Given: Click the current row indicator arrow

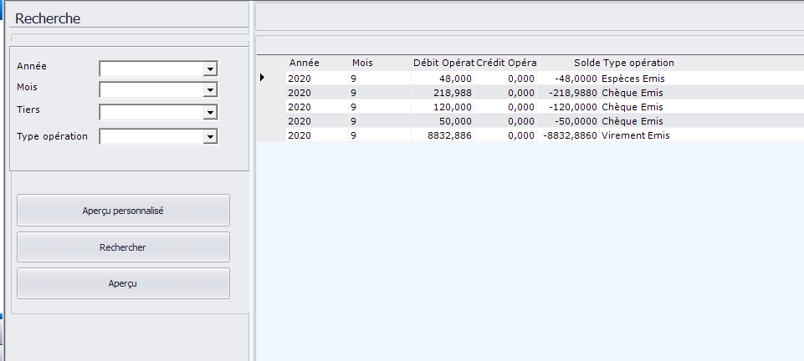Looking at the screenshot, I should click(x=262, y=78).
